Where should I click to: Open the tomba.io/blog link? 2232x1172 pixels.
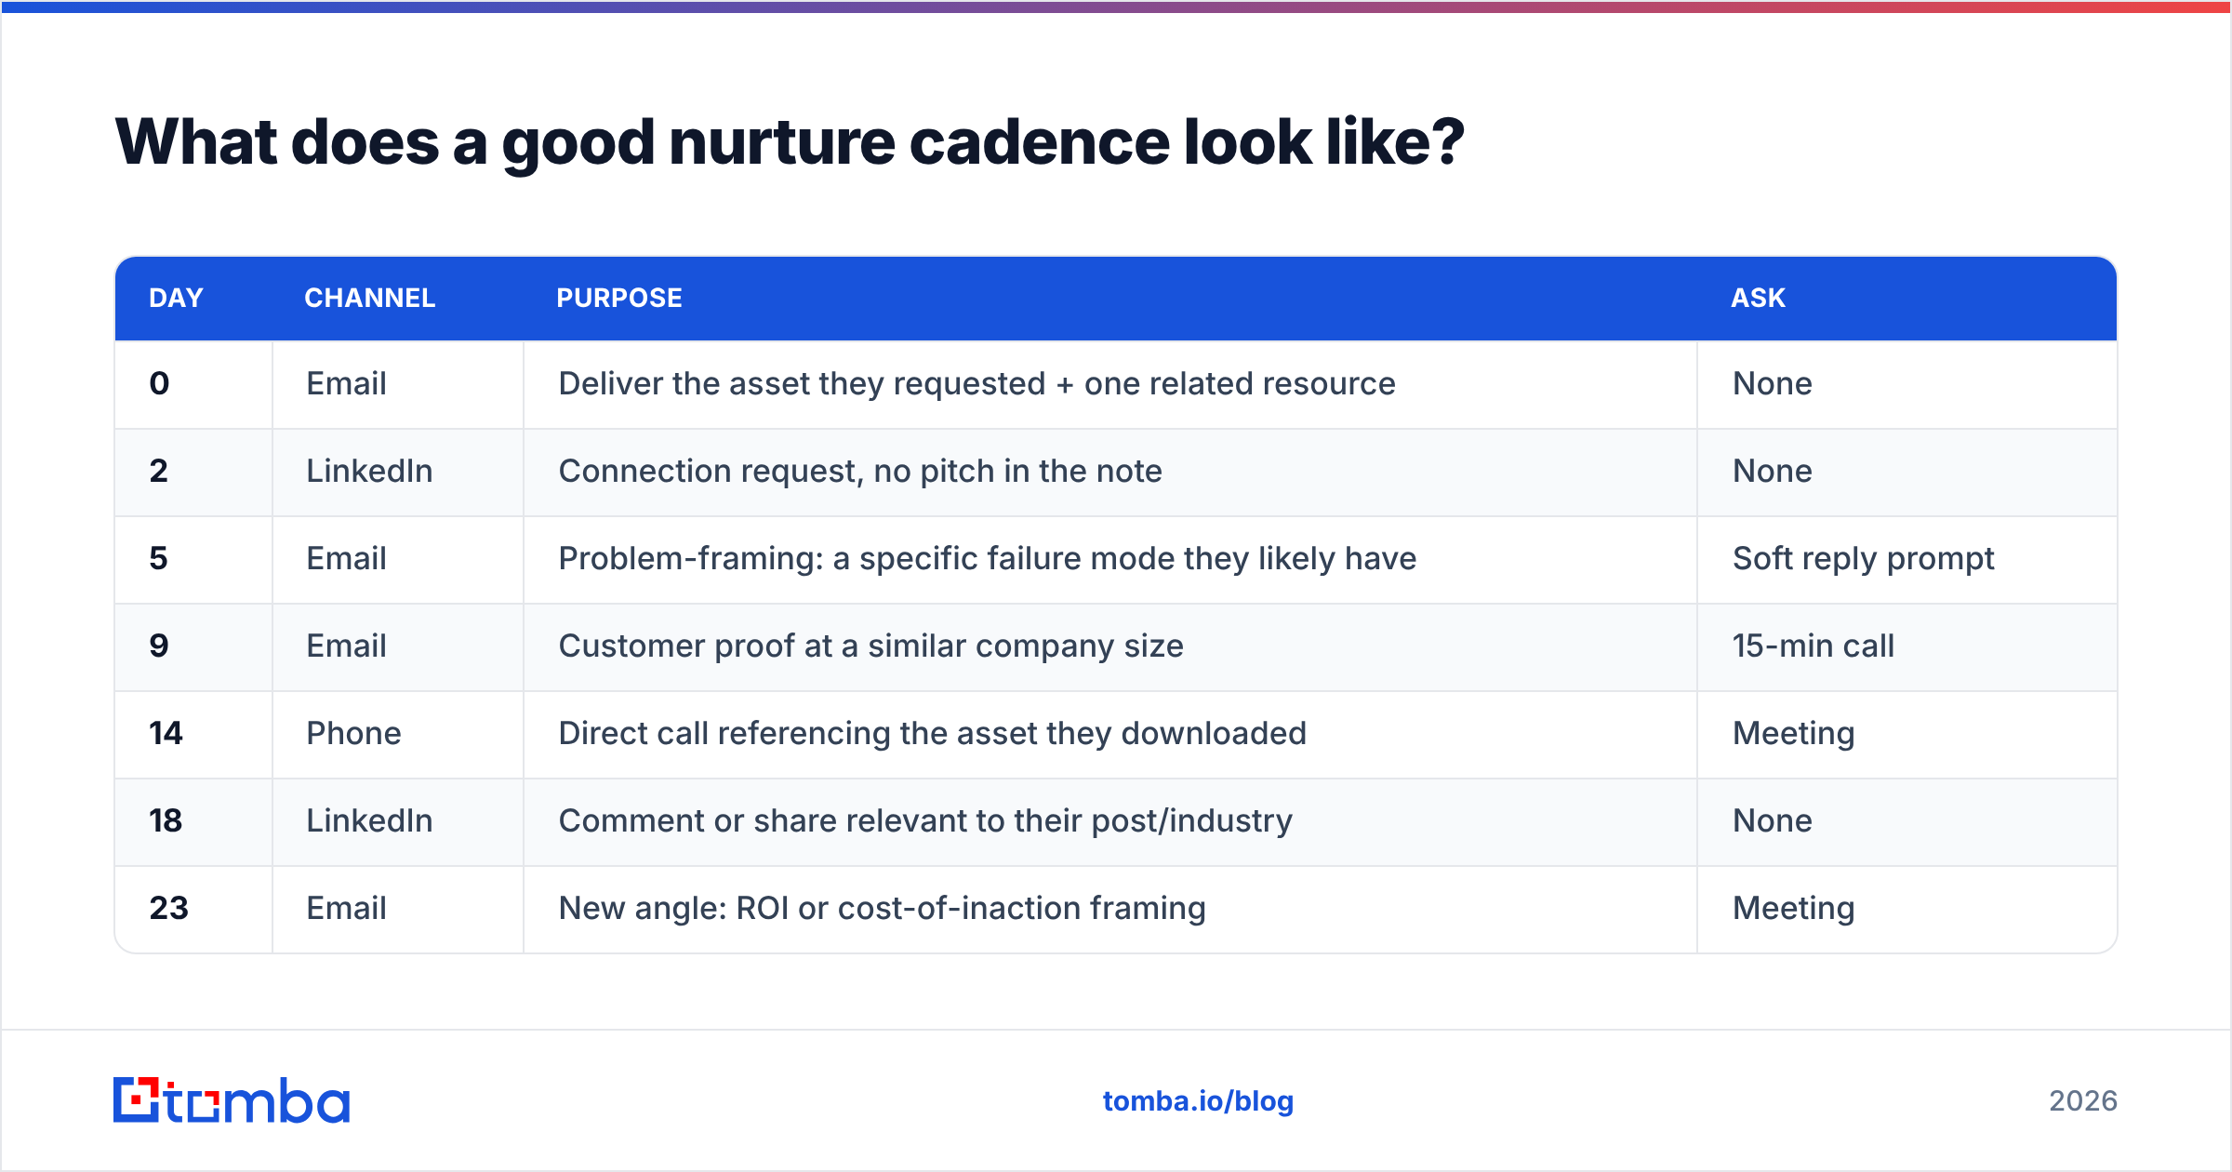pos(1198,1101)
